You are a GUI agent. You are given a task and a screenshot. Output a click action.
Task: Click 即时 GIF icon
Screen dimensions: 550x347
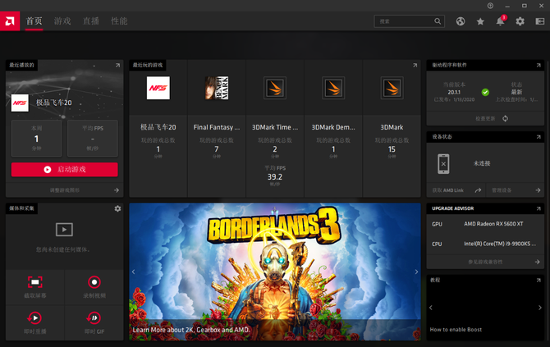[94, 318]
